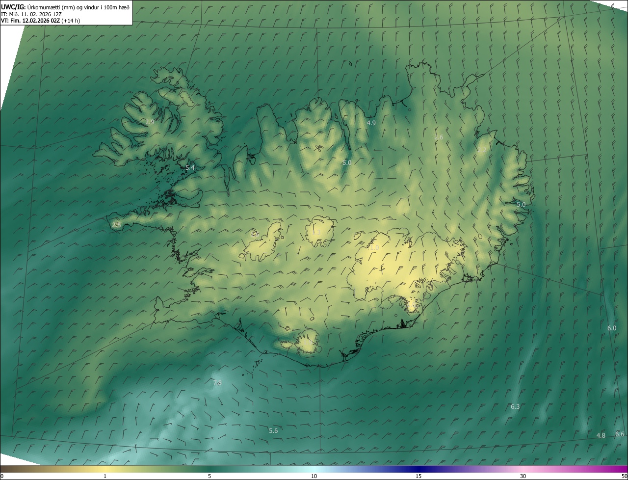Screen dimensions: 628x480
Task: Click the 6.6 value label in bottom-right corner
Action: pyautogui.click(x=619, y=434)
